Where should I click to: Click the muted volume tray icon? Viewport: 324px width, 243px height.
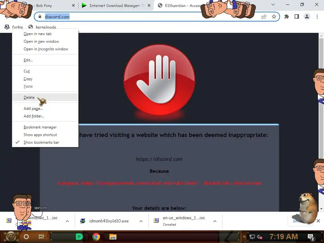pos(260,237)
